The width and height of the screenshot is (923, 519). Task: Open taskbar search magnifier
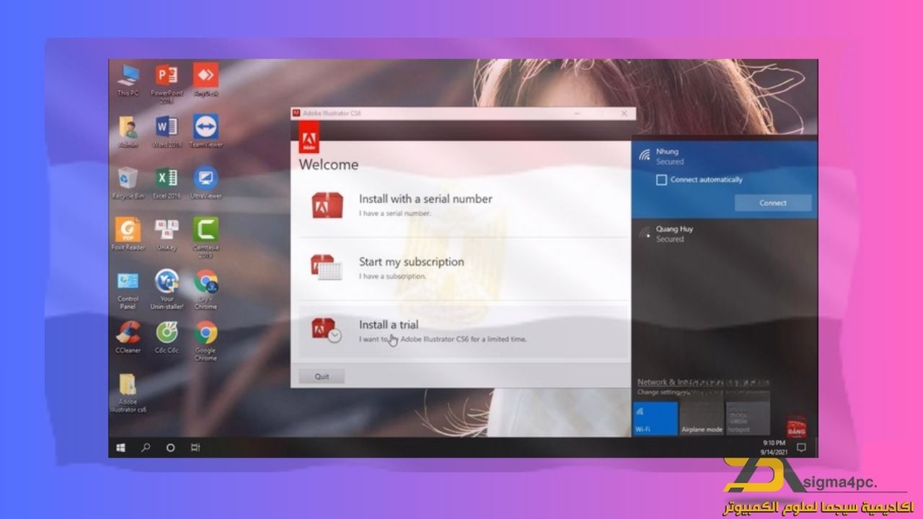point(146,448)
